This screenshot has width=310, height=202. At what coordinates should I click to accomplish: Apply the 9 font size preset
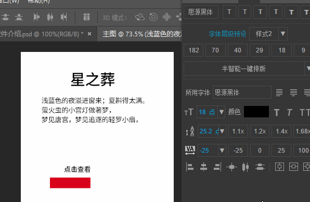302,50
